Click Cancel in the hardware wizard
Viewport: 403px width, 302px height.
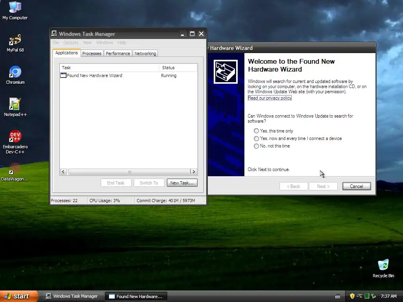point(357,186)
